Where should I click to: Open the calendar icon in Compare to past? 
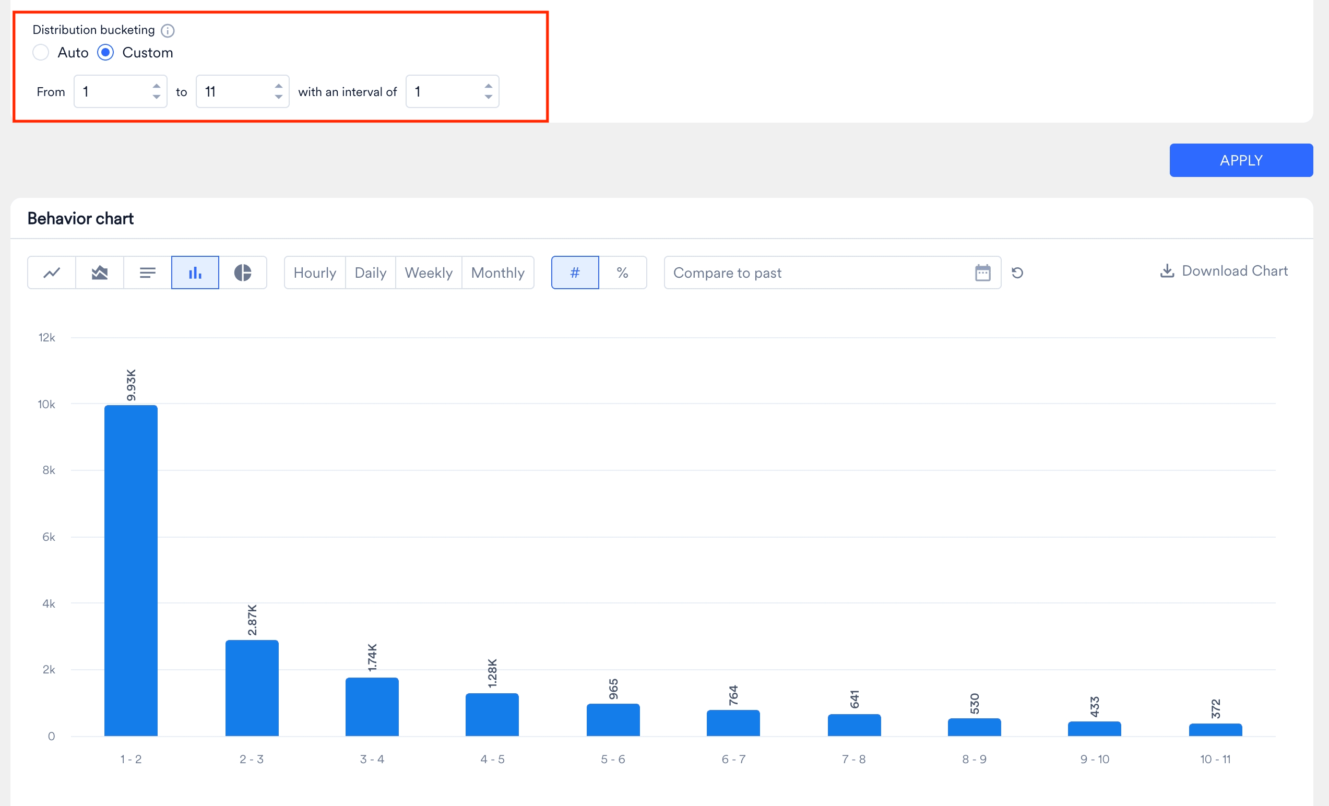click(x=983, y=272)
